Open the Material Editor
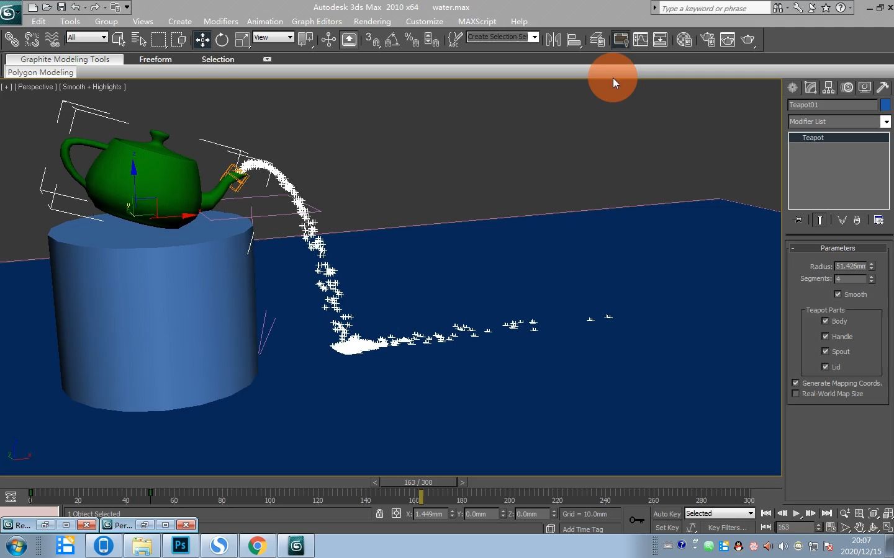Screen dimensions: 894x558 tap(684, 39)
